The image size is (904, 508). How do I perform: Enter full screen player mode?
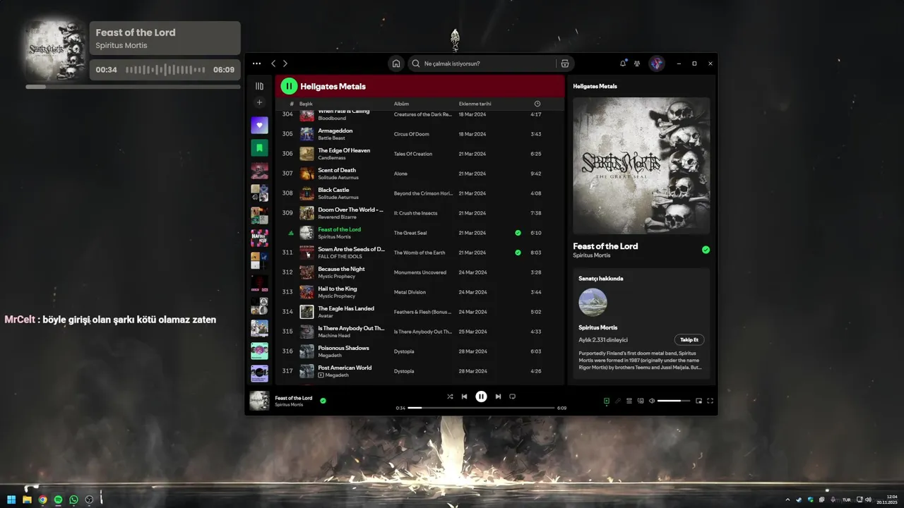click(x=710, y=401)
